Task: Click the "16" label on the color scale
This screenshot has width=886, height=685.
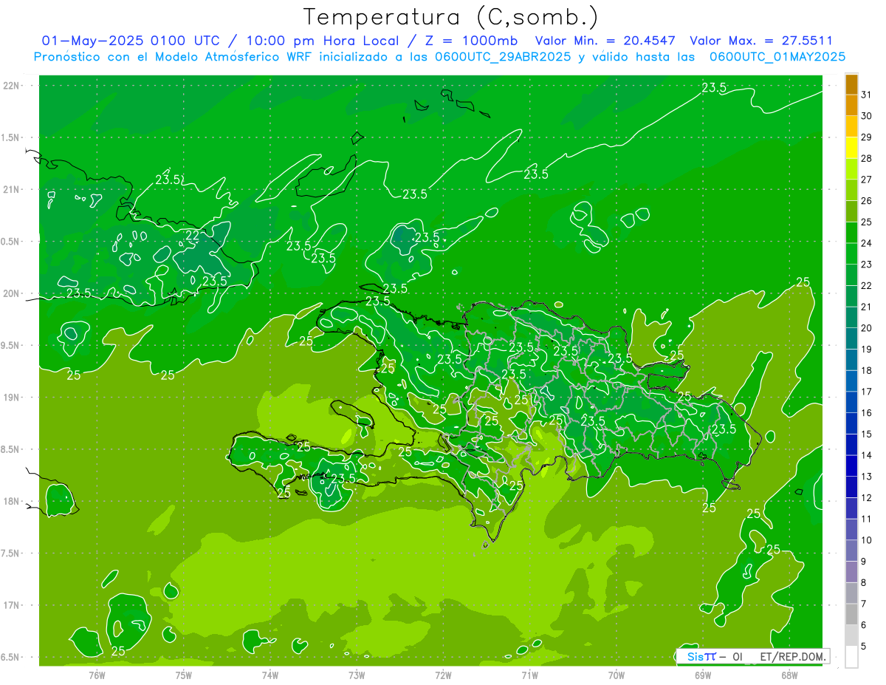Action: tap(867, 412)
